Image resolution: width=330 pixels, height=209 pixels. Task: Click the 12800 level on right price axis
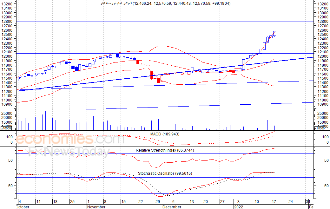(x=323, y=21)
